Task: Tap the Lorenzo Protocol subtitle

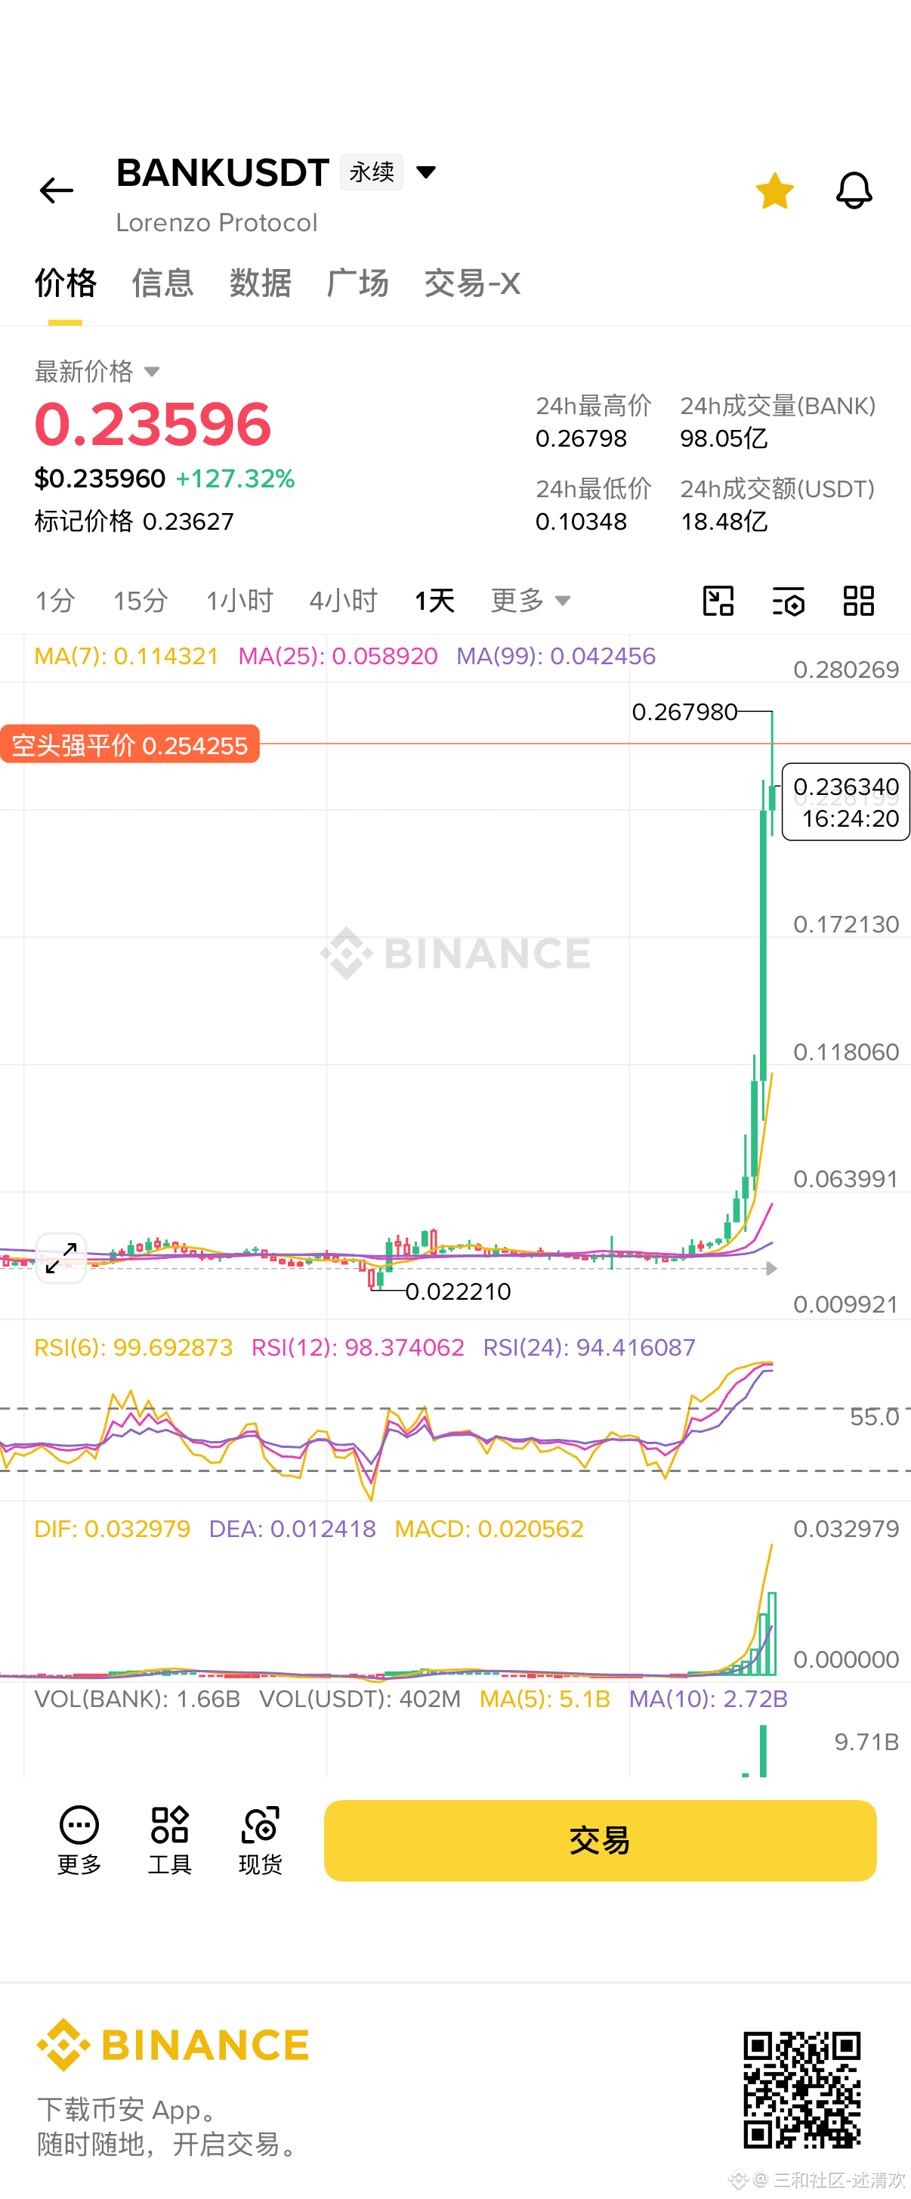Action: [217, 223]
